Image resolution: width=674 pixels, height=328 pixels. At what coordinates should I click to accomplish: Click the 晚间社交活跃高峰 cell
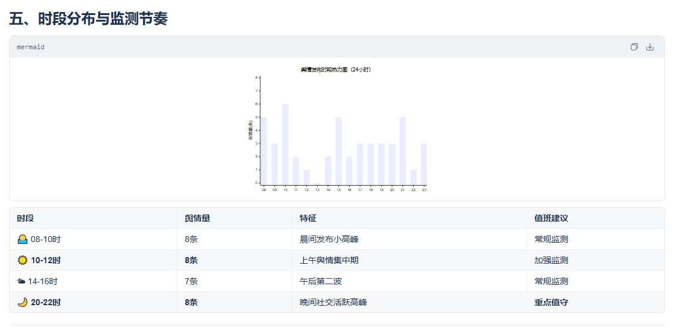coord(409,302)
